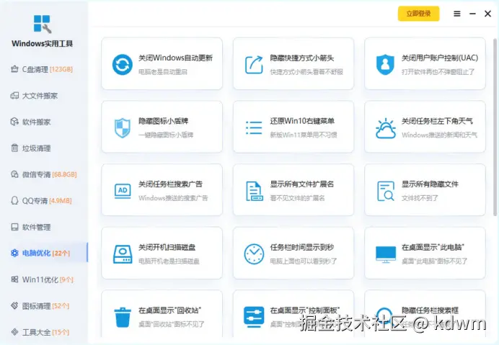Click the weather cloud icon
Viewport: 499px width, 345px height.
pos(386,128)
